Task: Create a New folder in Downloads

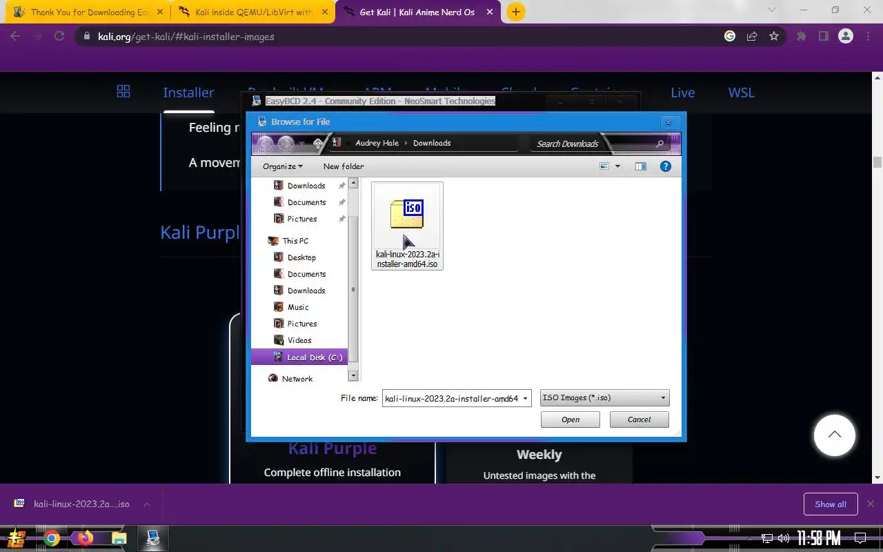Action: [344, 166]
